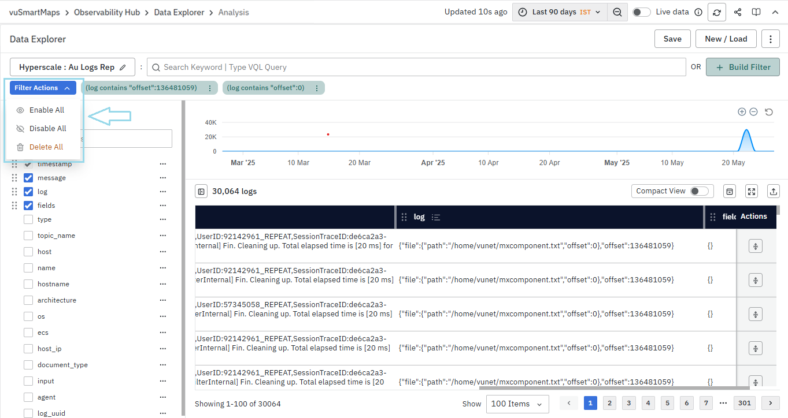
Task: Click the Build Filter button
Action: (x=743, y=67)
